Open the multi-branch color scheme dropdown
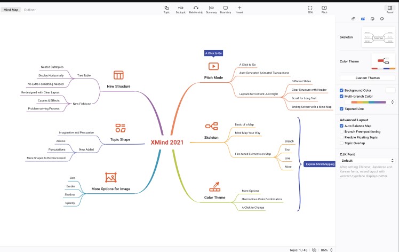 tap(370, 102)
